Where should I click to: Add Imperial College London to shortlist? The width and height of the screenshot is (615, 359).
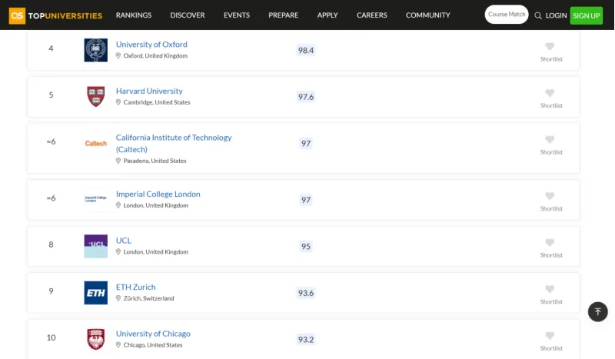coord(550,197)
